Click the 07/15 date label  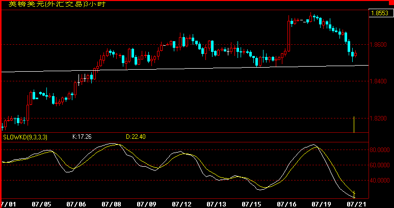click(251, 204)
